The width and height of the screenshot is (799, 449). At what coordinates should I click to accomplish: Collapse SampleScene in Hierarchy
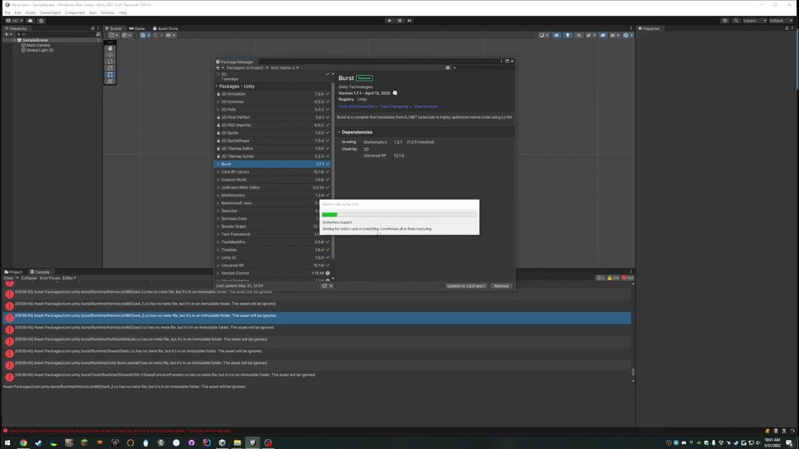[x=14, y=40]
